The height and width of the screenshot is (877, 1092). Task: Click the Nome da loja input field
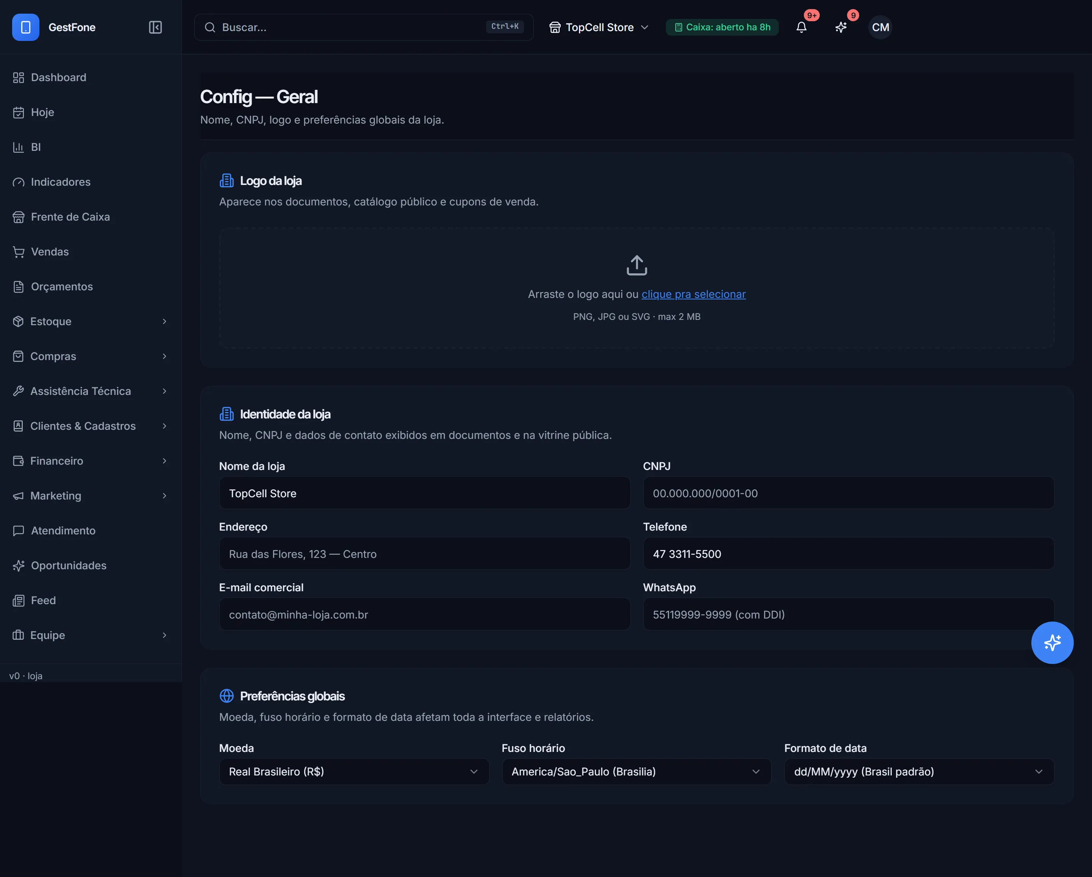pyautogui.click(x=424, y=493)
